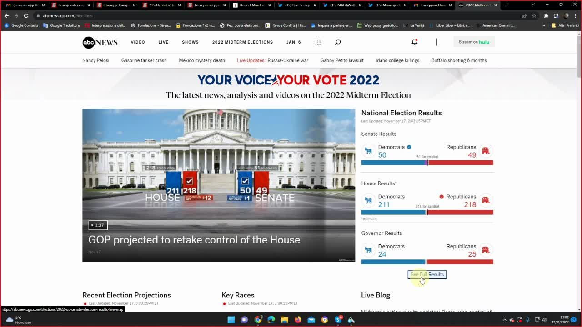
Task: Open Windows Start menu
Action: (x=231, y=320)
